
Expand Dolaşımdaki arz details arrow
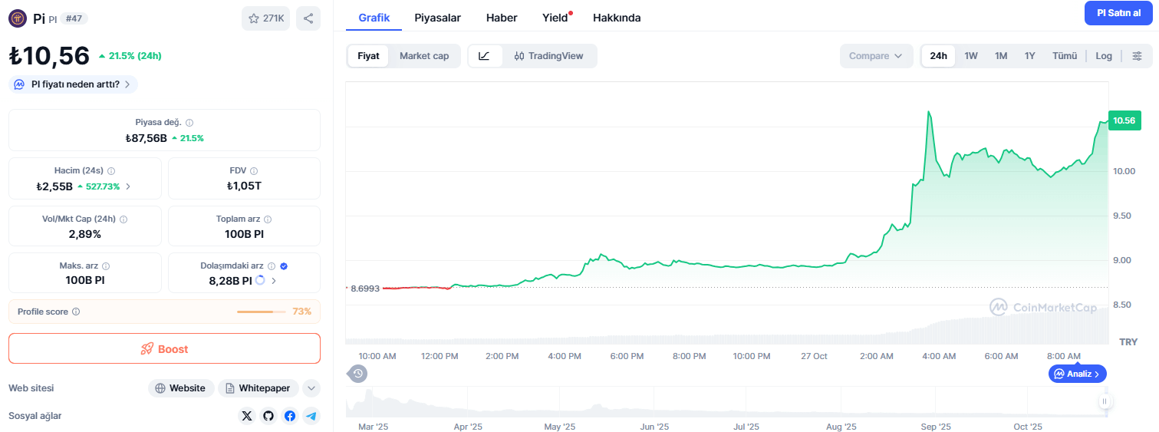coord(274,281)
